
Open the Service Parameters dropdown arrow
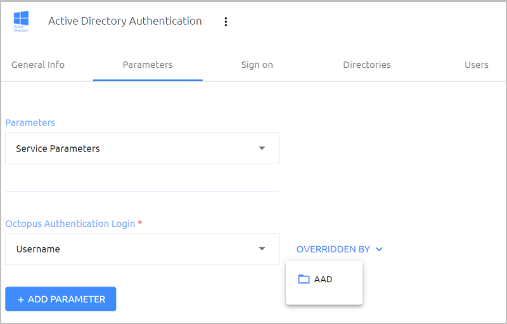[x=262, y=148]
